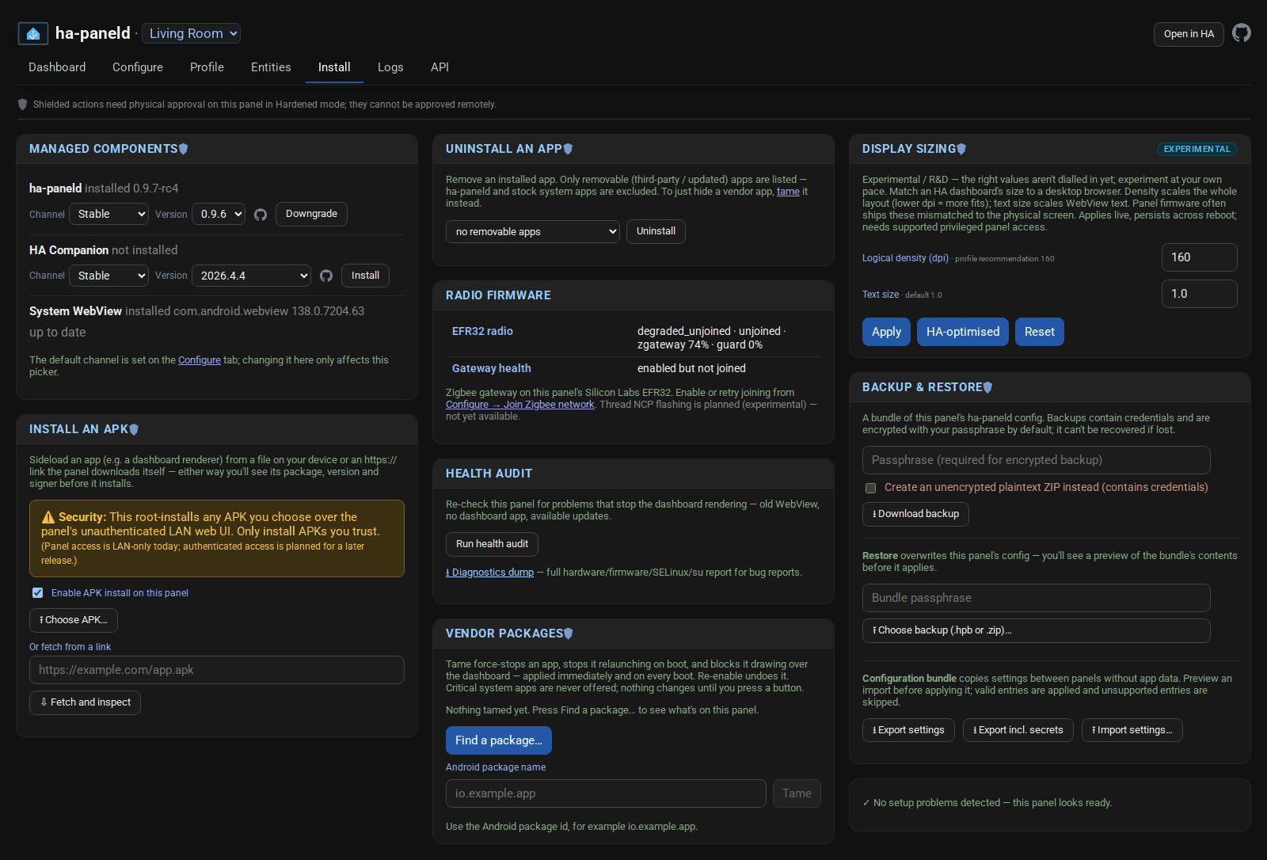Switch to the Logs tab
The image size is (1267, 860).
pyautogui.click(x=390, y=67)
